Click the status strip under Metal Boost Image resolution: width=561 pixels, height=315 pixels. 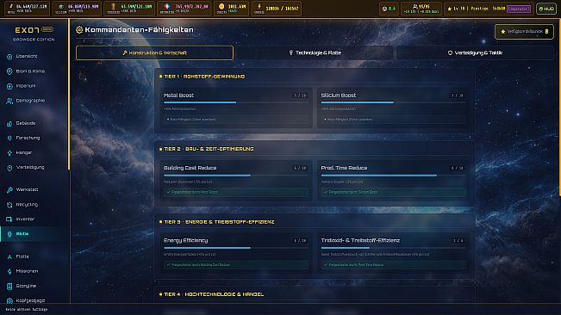(x=236, y=120)
